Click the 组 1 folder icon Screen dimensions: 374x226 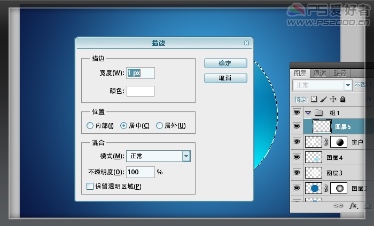coord(318,112)
